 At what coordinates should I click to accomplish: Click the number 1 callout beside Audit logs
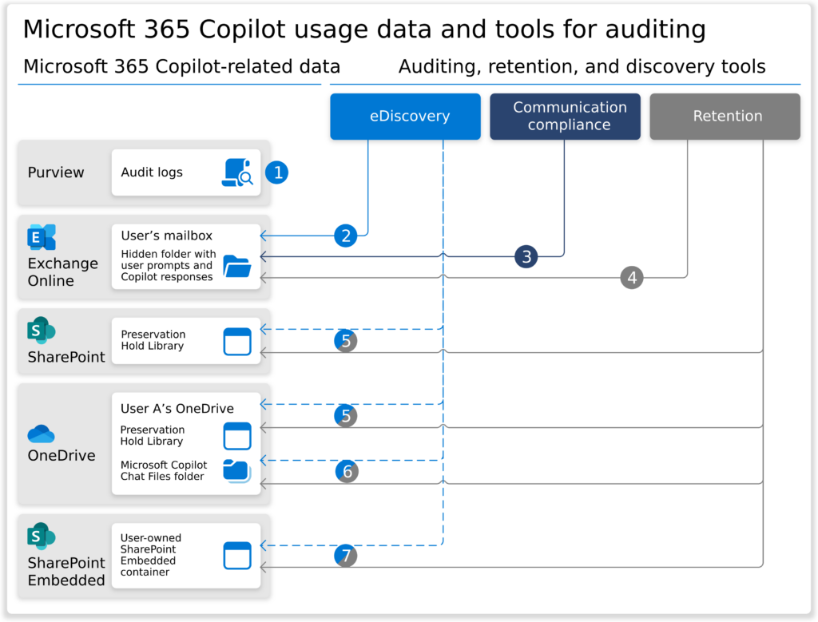pyautogui.click(x=277, y=172)
